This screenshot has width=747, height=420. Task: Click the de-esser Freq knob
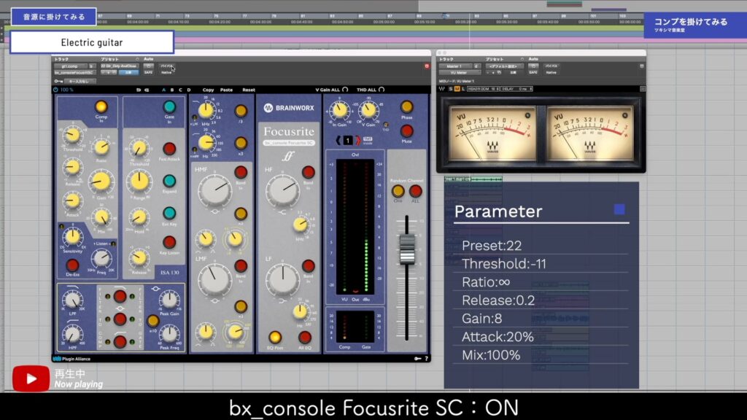click(101, 259)
